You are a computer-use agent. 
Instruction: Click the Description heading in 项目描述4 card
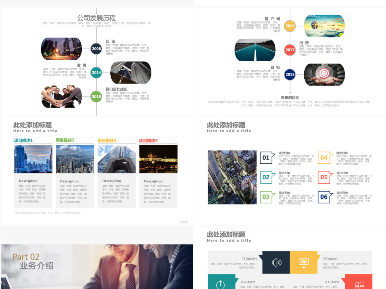pyautogui.click(x=153, y=181)
